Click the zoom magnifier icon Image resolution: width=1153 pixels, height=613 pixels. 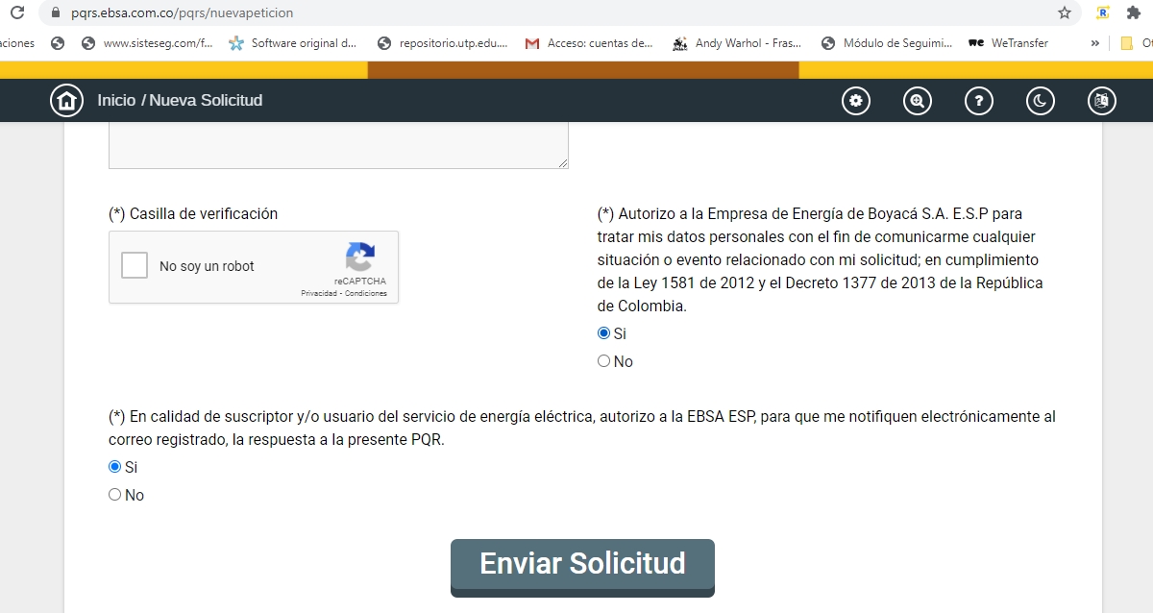point(917,101)
